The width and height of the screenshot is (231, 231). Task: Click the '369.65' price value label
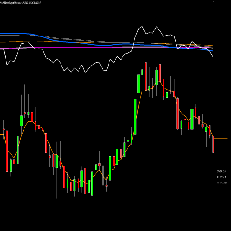221,171
